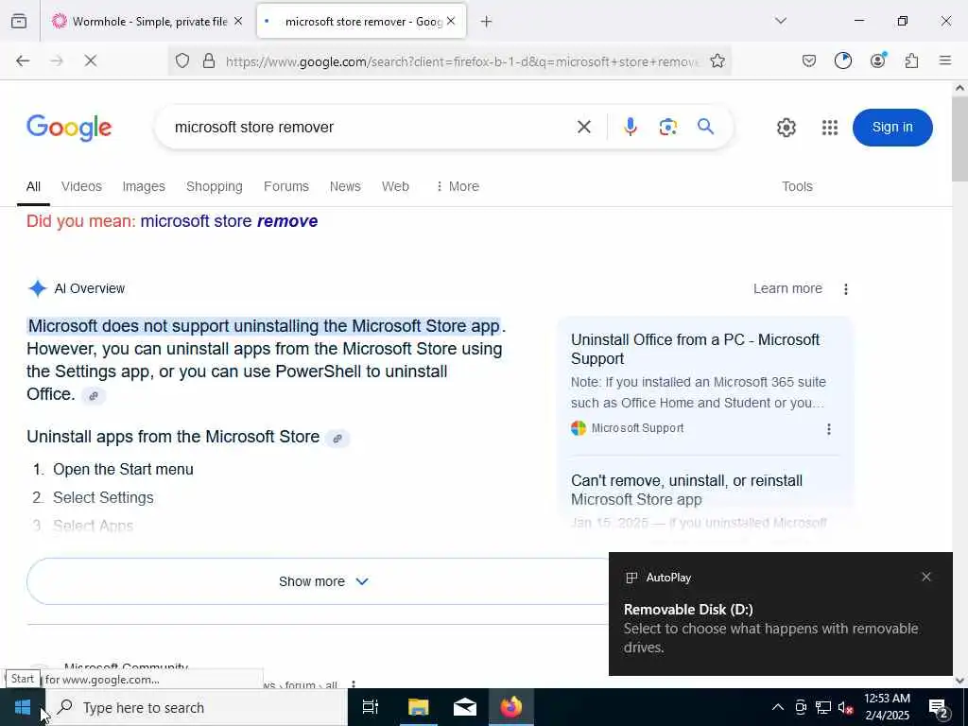968x726 pixels.
Task: Open options for Microsoft Support source
Action: pyautogui.click(x=828, y=428)
